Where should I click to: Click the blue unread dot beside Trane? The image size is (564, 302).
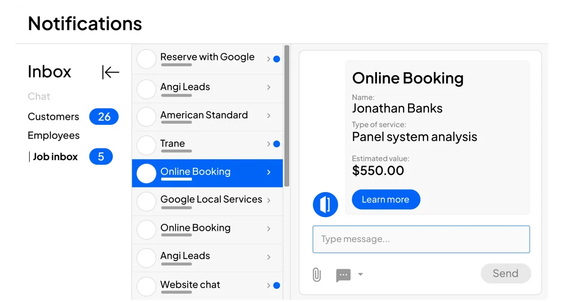pyautogui.click(x=277, y=144)
